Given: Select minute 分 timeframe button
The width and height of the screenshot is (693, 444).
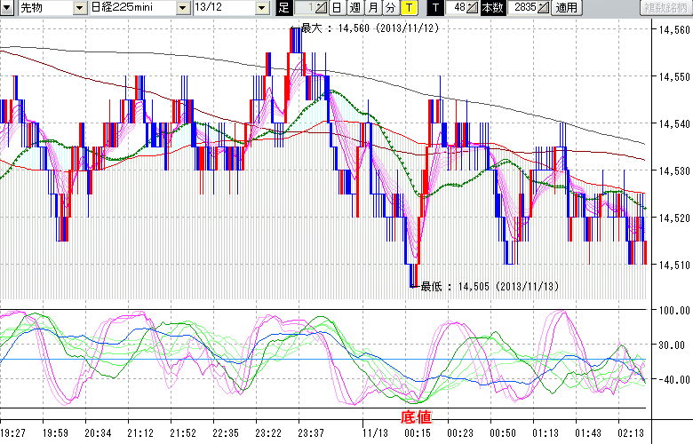Looking at the screenshot, I should [390, 8].
